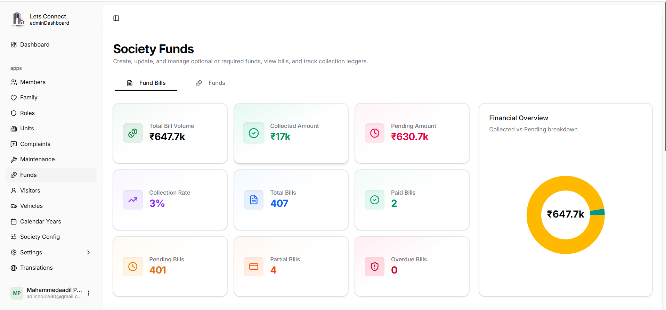Go to the Complaints section
The width and height of the screenshot is (666, 310).
(51, 144)
